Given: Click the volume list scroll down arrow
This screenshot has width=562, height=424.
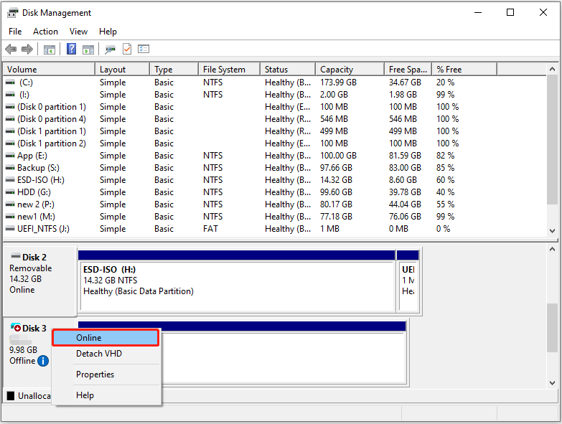Looking at the screenshot, I should (x=553, y=231).
